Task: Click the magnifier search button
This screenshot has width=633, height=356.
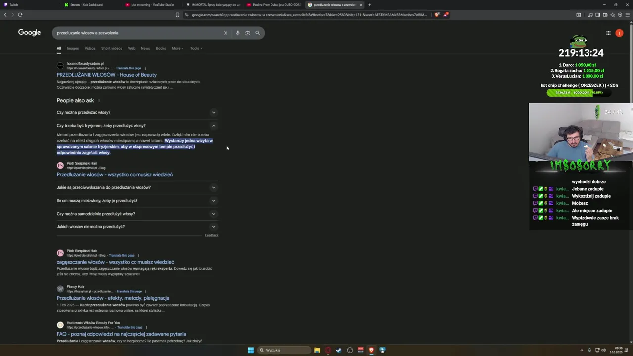Action: coord(257,33)
